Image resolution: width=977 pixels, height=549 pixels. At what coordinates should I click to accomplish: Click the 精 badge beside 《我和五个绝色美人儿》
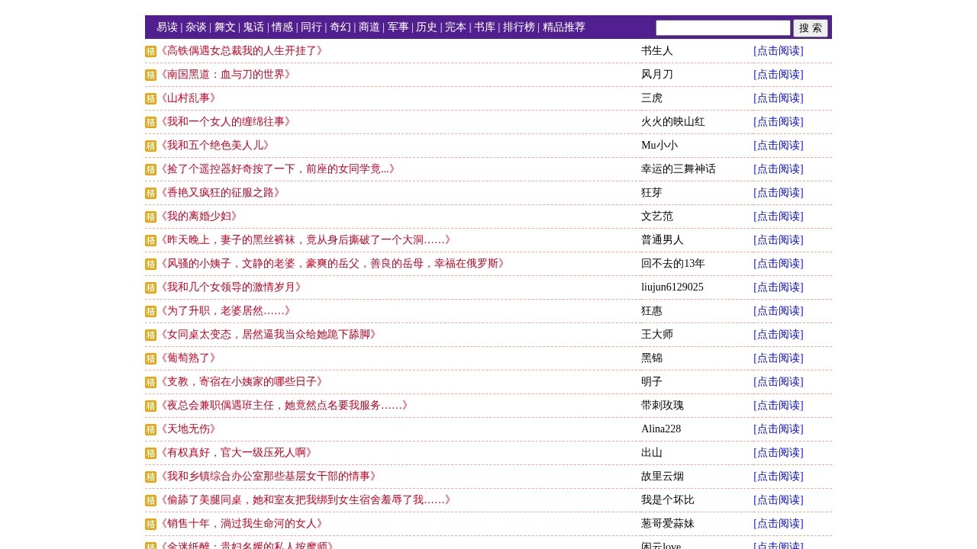150,146
